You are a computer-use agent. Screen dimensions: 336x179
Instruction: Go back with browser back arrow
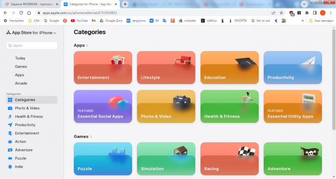point(5,13)
